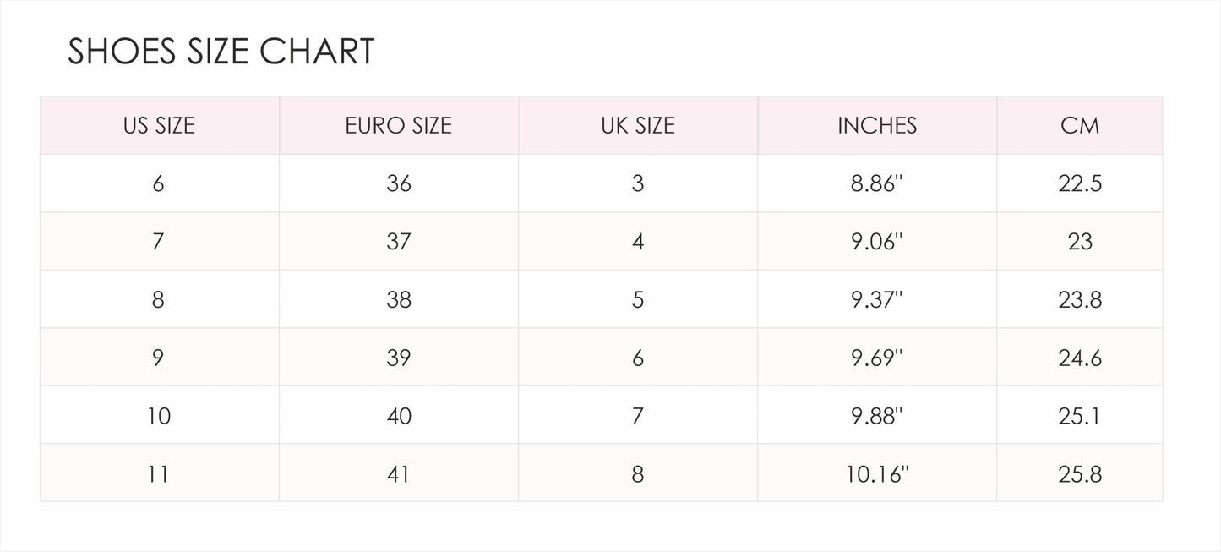Image resolution: width=1221 pixels, height=552 pixels.
Task: Click the 9.88" inches cell
Action: [877, 415]
